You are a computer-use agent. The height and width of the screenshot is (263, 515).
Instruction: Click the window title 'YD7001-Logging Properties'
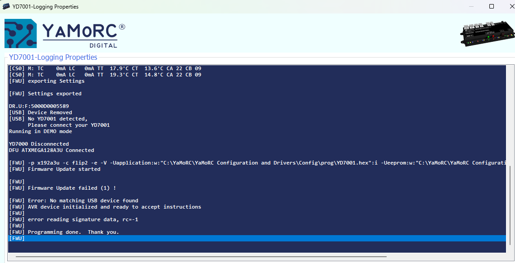coord(45,7)
